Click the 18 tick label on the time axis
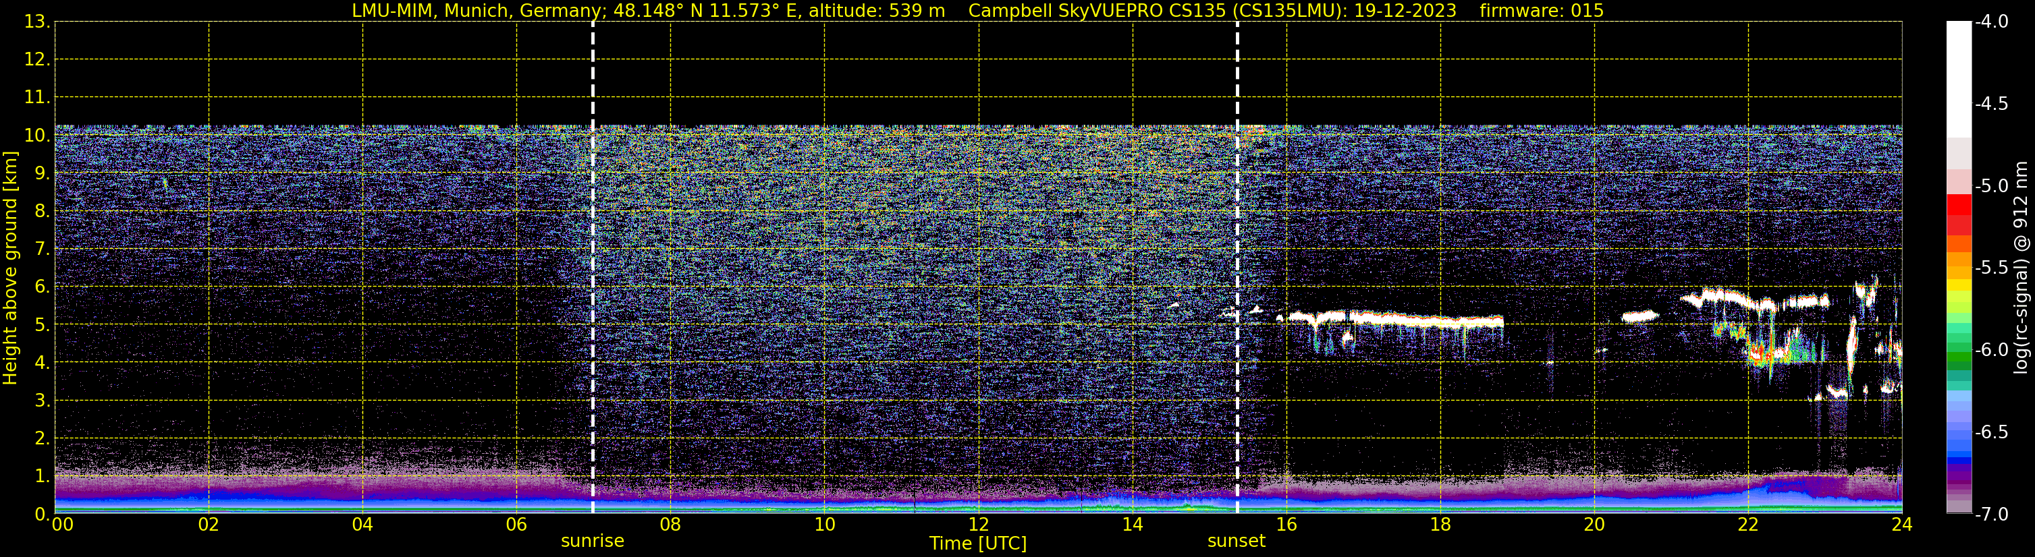 1441,525
